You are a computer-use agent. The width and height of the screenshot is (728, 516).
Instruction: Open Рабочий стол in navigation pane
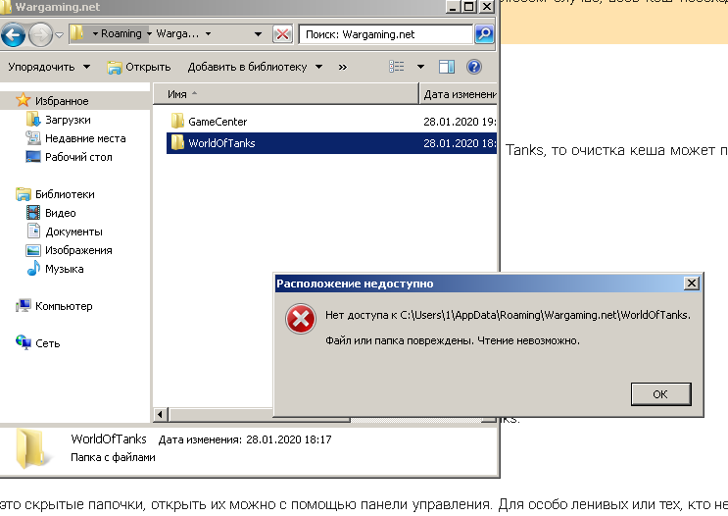pos(78,157)
